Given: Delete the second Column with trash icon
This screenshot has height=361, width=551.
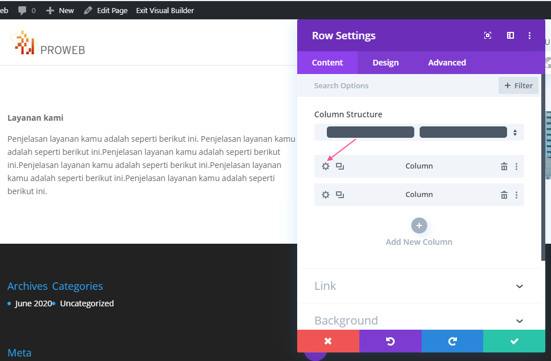Looking at the screenshot, I should (504, 195).
